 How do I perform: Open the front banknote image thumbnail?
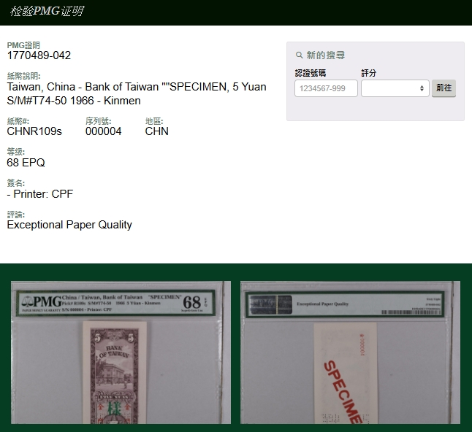pyautogui.click(x=121, y=352)
